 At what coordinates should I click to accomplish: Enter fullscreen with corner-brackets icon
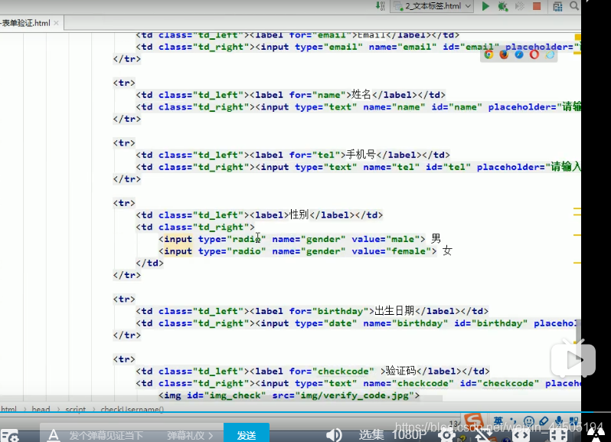click(x=558, y=435)
